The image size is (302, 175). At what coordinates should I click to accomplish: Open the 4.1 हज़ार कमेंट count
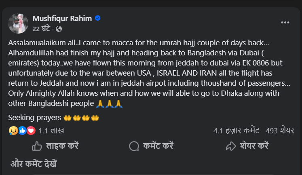(237, 131)
